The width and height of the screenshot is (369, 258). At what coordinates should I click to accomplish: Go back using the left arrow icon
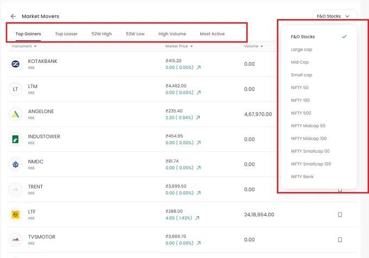click(14, 16)
